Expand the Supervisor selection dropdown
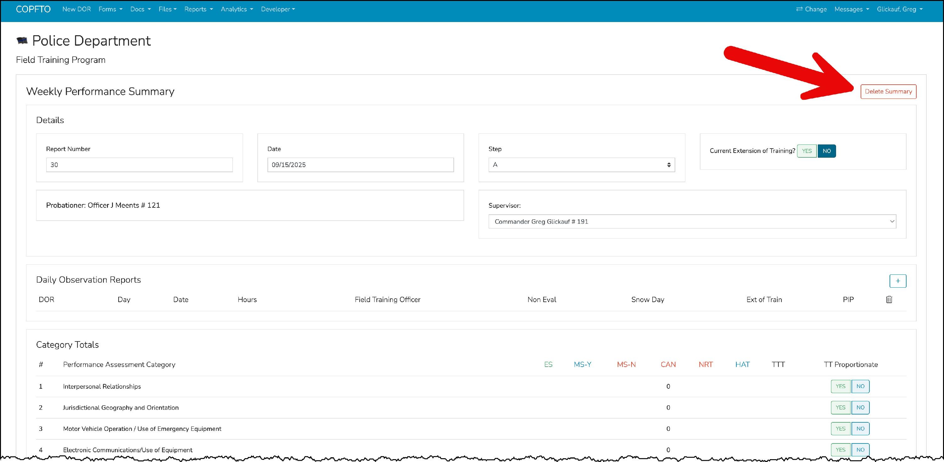The height and width of the screenshot is (462, 944). pyautogui.click(x=692, y=222)
